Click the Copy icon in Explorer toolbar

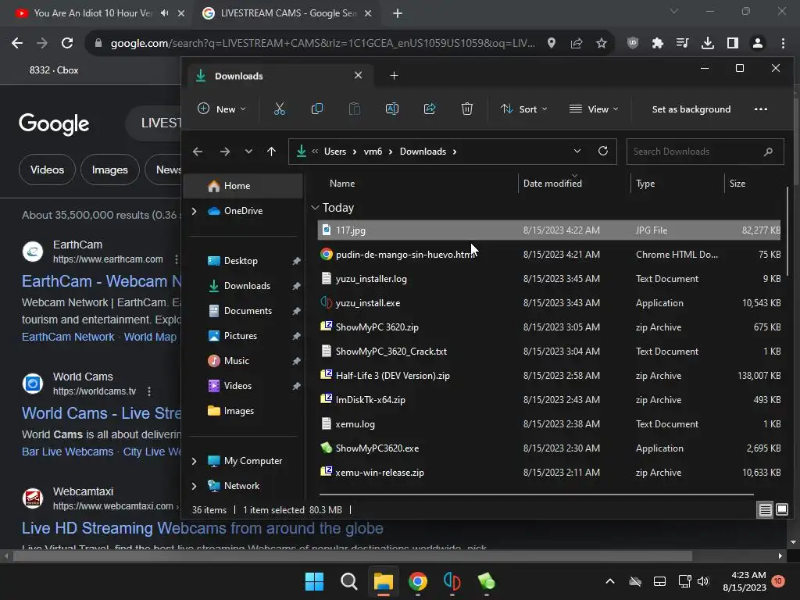point(317,109)
